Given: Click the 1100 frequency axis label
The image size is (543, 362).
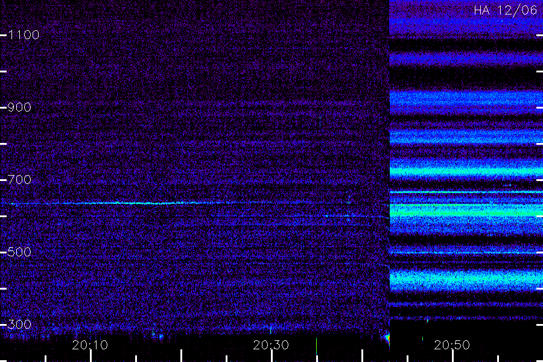Looking at the screenshot, I should tap(24, 34).
